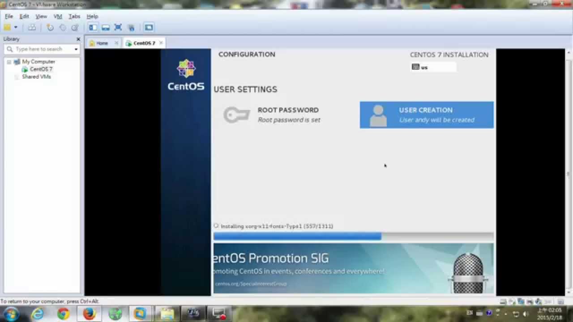Take a snapshot of the virtual machine
This screenshot has width=573, height=322.
[x=50, y=27]
